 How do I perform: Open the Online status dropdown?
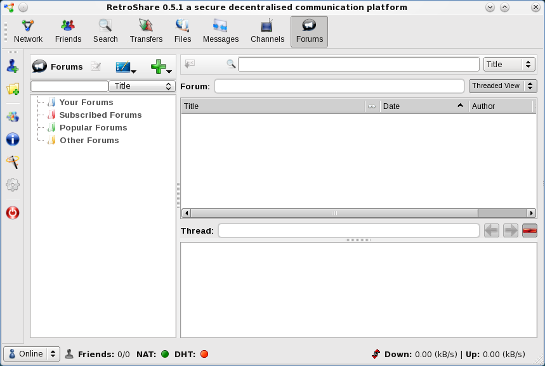pos(32,354)
